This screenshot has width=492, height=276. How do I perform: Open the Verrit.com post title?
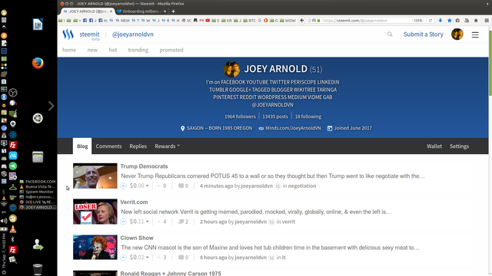click(134, 202)
